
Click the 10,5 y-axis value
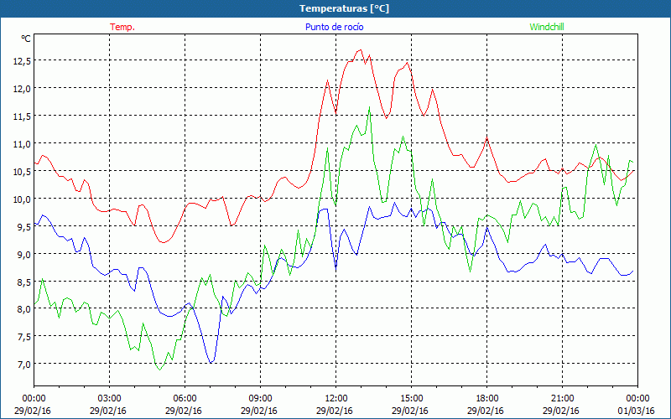(x=22, y=172)
